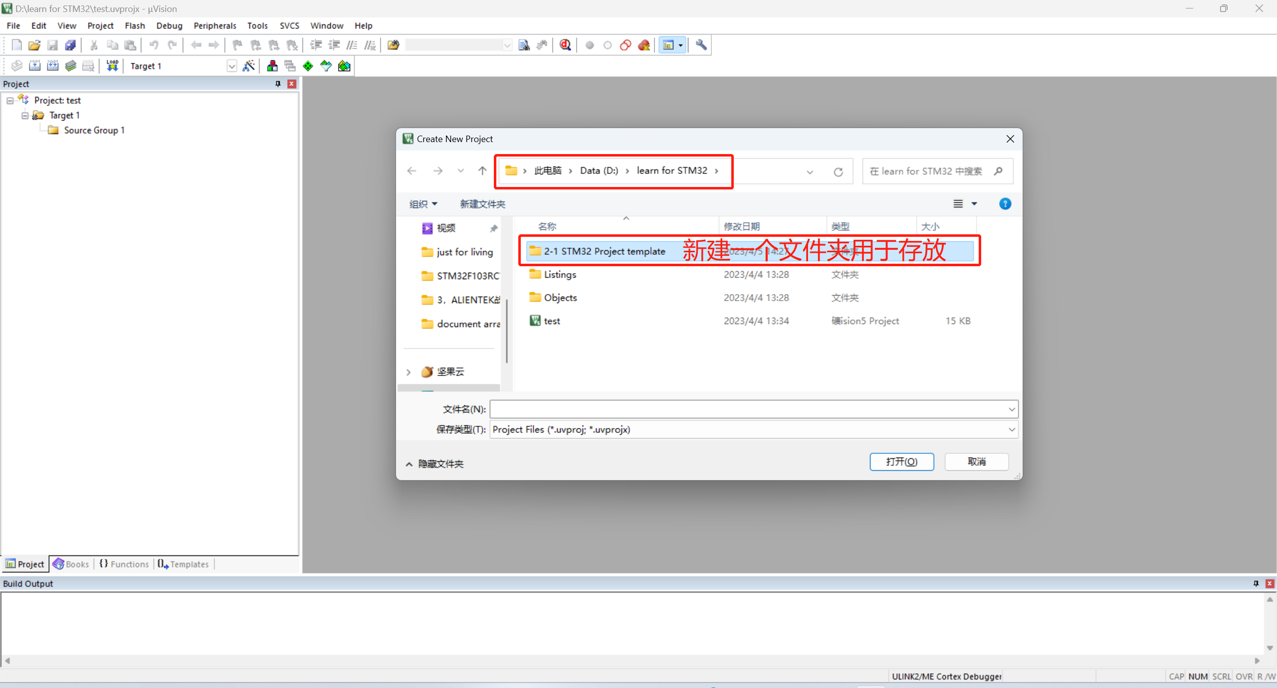Open Options for Target magic wand
Viewport: 1277px width, 688px height.
point(248,66)
